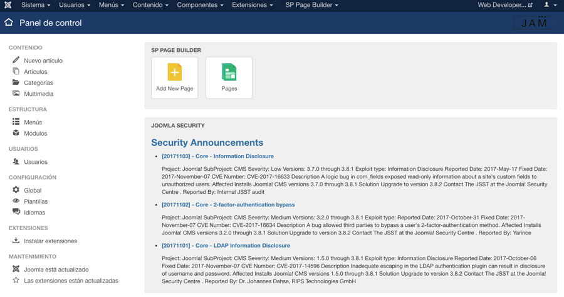Click the users icon next to Usuarios
The width and height of the screenshot is (564, 297).
pos(16,161)
